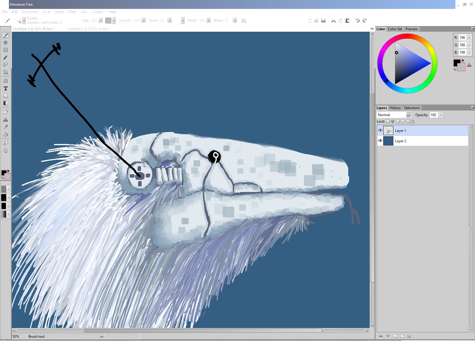
Task: Choose the Stamp tool in the toolbox
Action: (x=5, y=119)
